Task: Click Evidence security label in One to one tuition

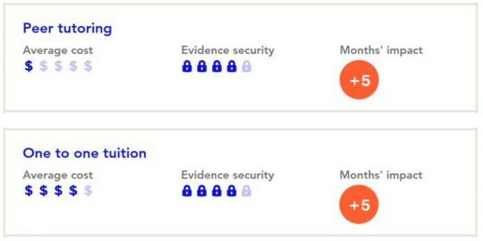Action: pos(228,175)
